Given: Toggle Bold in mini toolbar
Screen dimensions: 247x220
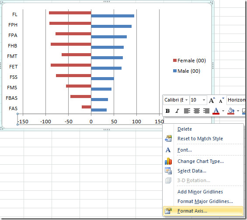Looking at the screenshot, I should tap(167, 111).
